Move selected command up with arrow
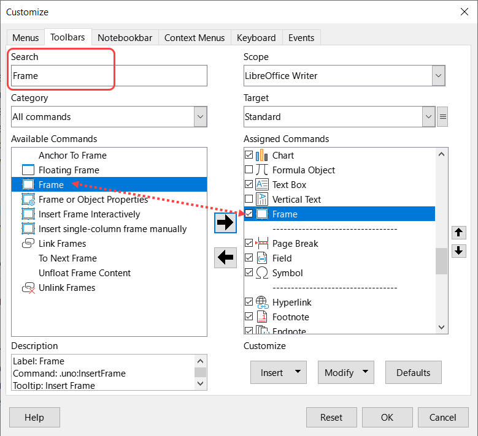 coord(459,233)
